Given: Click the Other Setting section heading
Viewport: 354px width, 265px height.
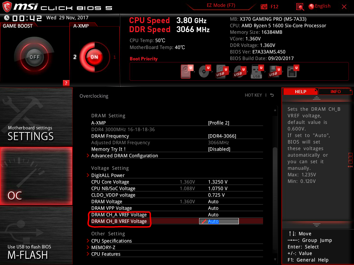Looking at the screenshot, I should pyautogui.click(x=108, y=234).
